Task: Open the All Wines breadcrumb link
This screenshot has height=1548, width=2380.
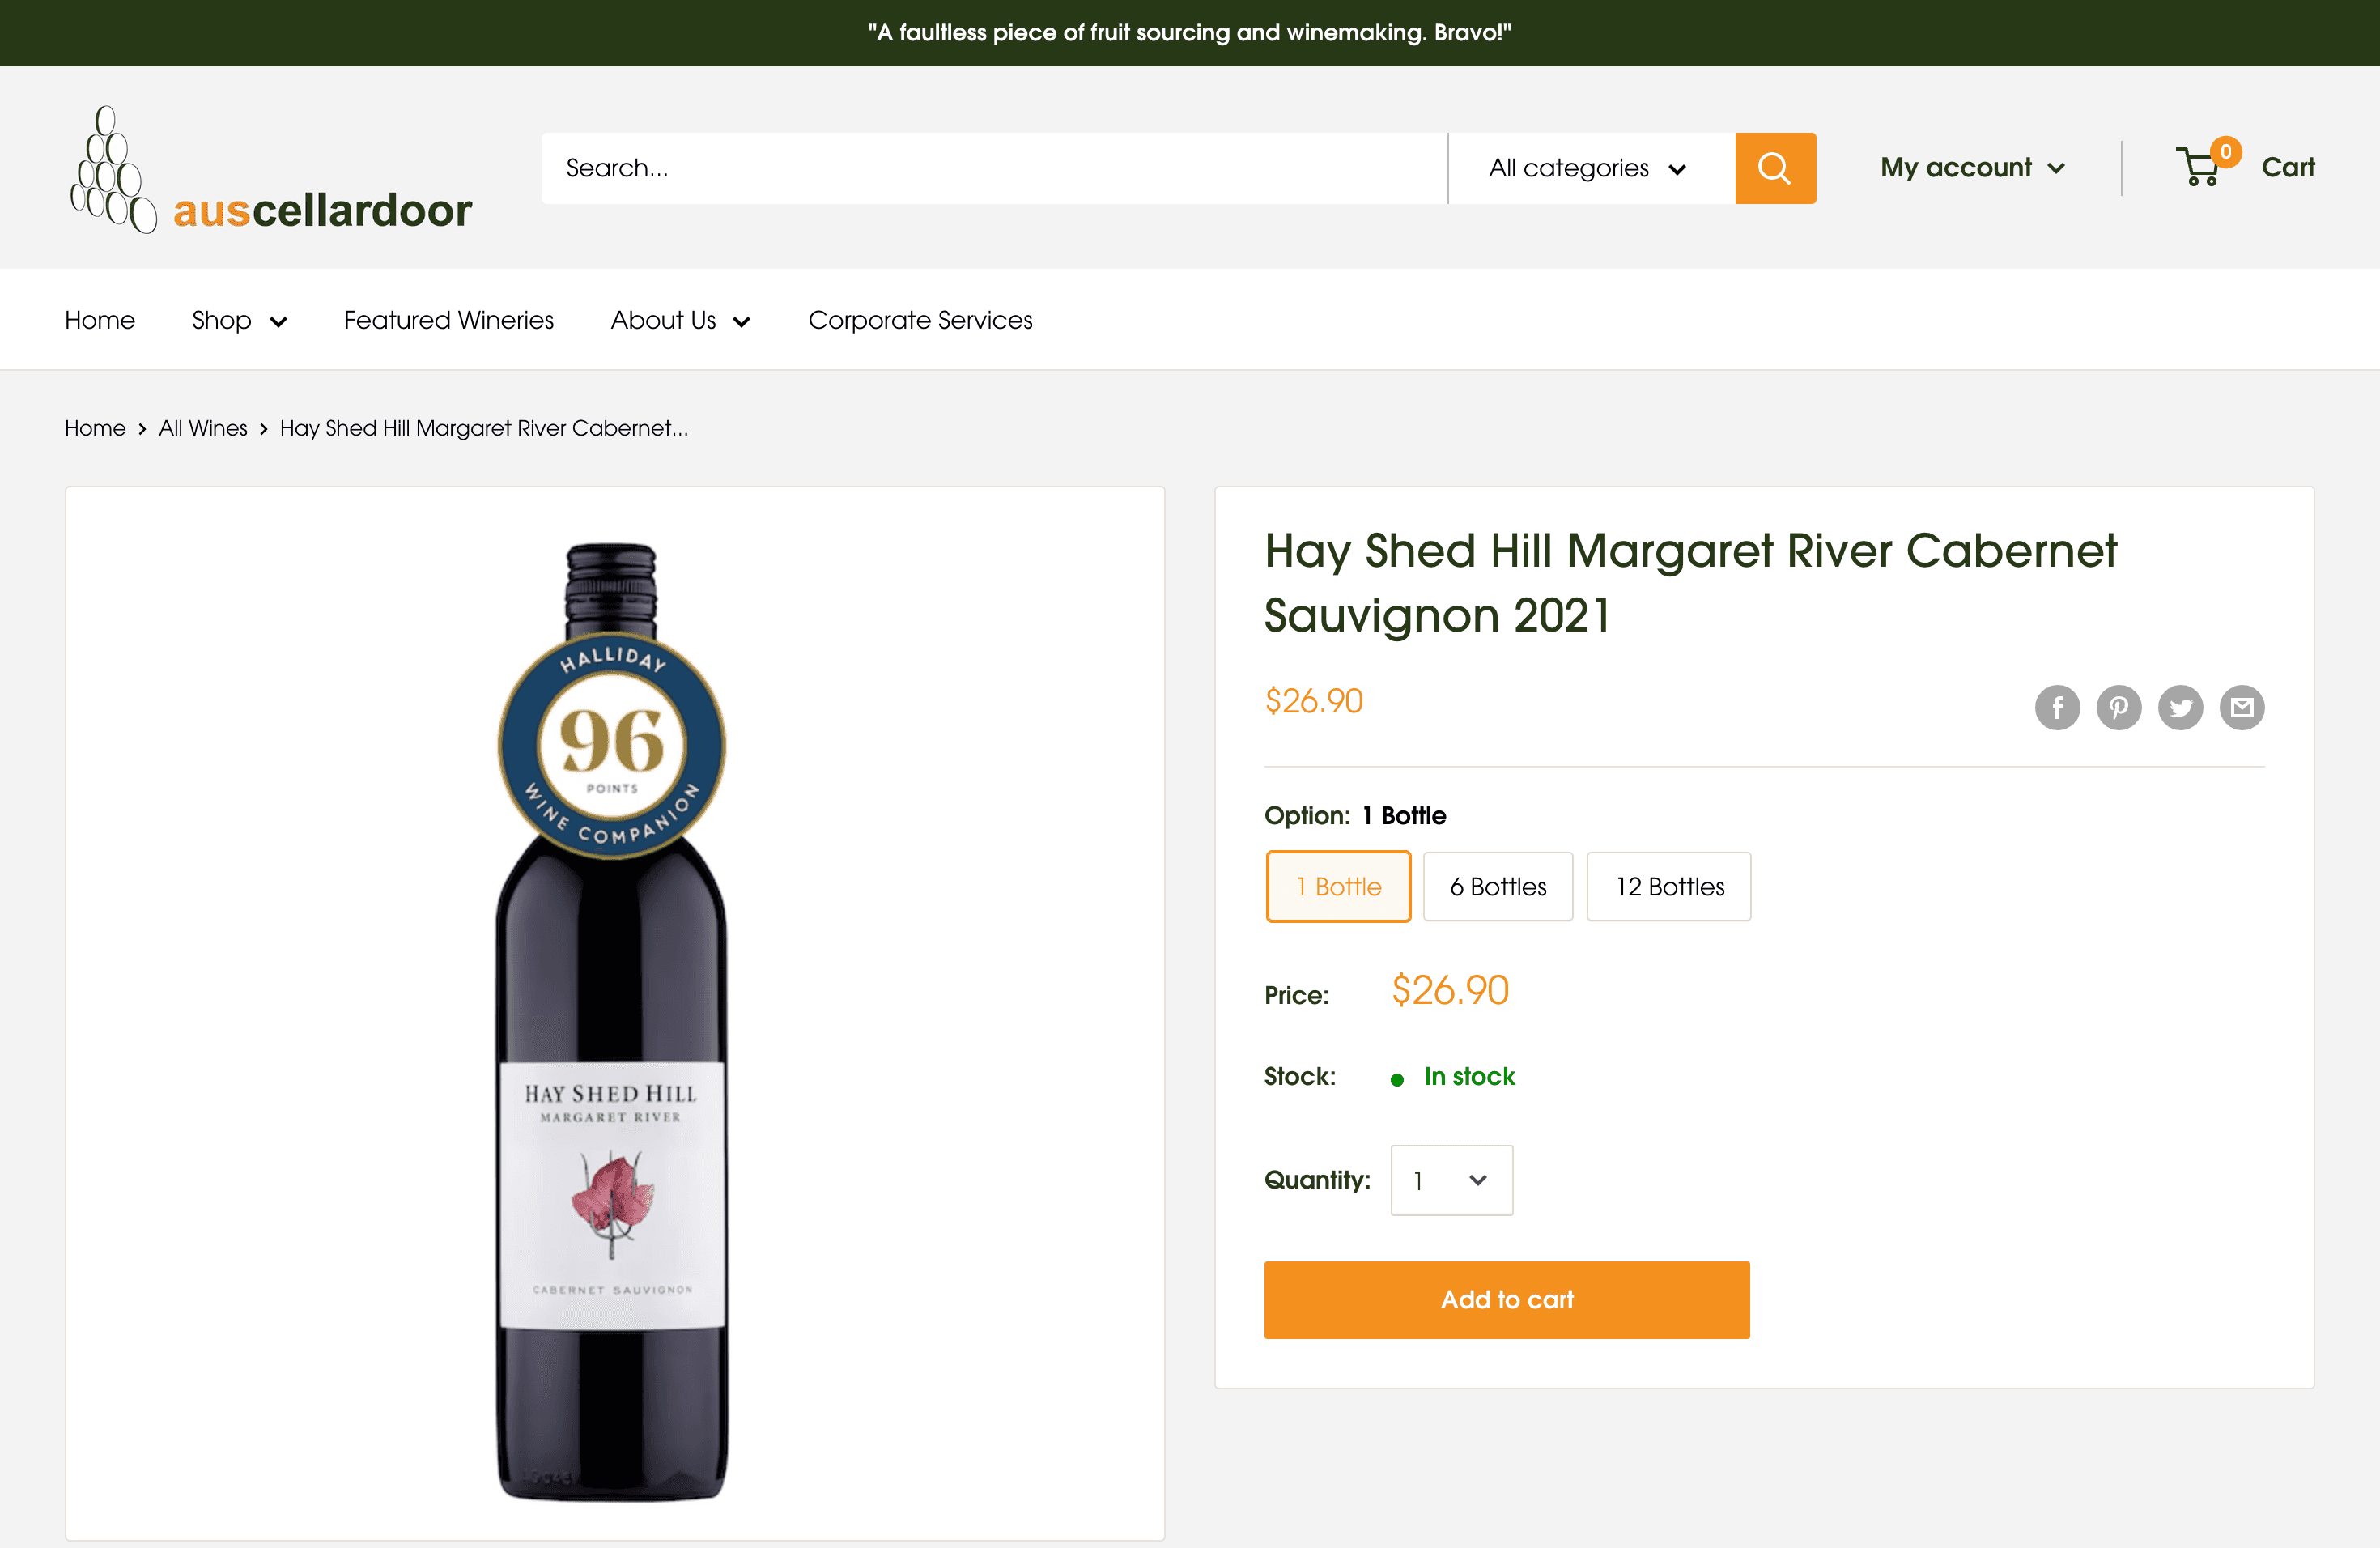Action: 203,428
